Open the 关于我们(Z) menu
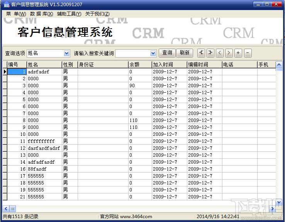This screenshot has height=222, width=285. [x=97, y=14]
